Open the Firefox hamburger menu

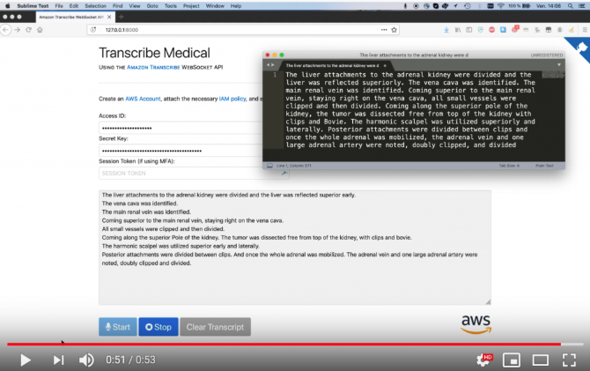click(585, 30)
